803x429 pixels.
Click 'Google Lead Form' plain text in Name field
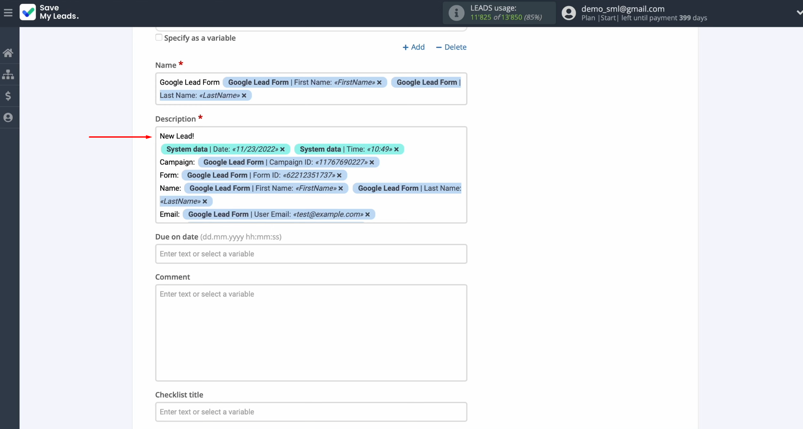click(189, 82)
